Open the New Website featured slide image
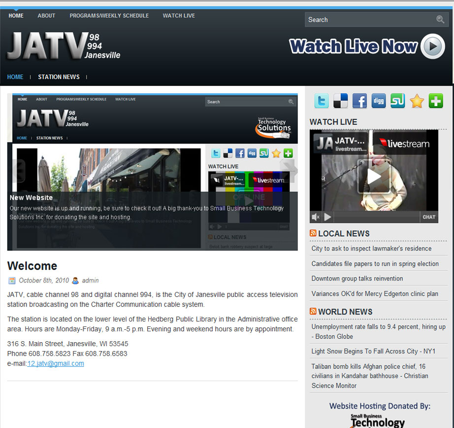Screen dimensions: 454x428 [x=152, y=172]
